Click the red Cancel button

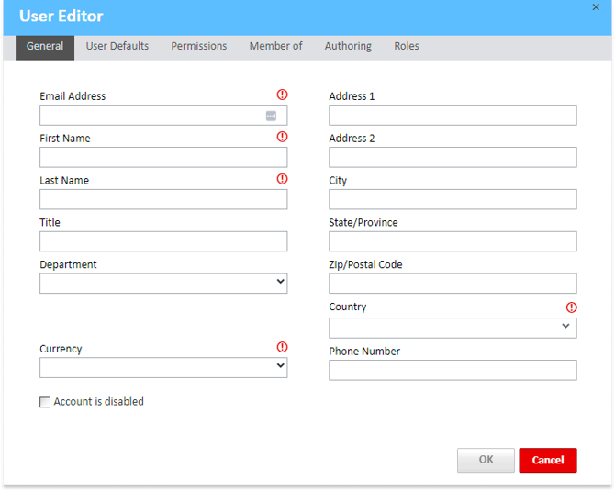pyautogui.click(x=548, y=460)
